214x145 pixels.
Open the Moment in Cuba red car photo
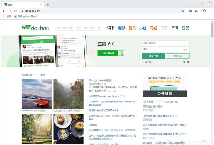[x=37, y=94]
